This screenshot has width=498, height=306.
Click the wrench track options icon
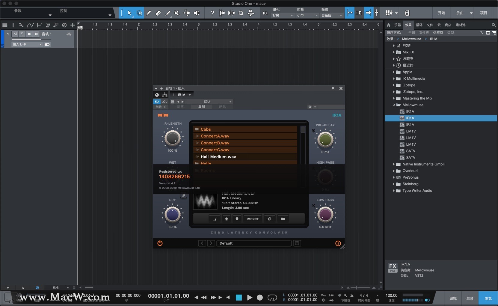(x=21, y=25)
